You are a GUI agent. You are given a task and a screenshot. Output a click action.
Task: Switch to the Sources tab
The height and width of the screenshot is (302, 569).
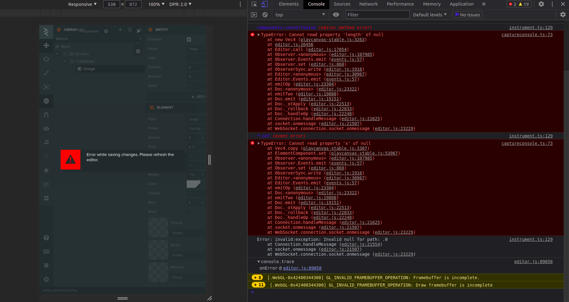click(342, 4)
